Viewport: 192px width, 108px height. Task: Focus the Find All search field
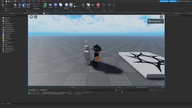click(136, 90)
